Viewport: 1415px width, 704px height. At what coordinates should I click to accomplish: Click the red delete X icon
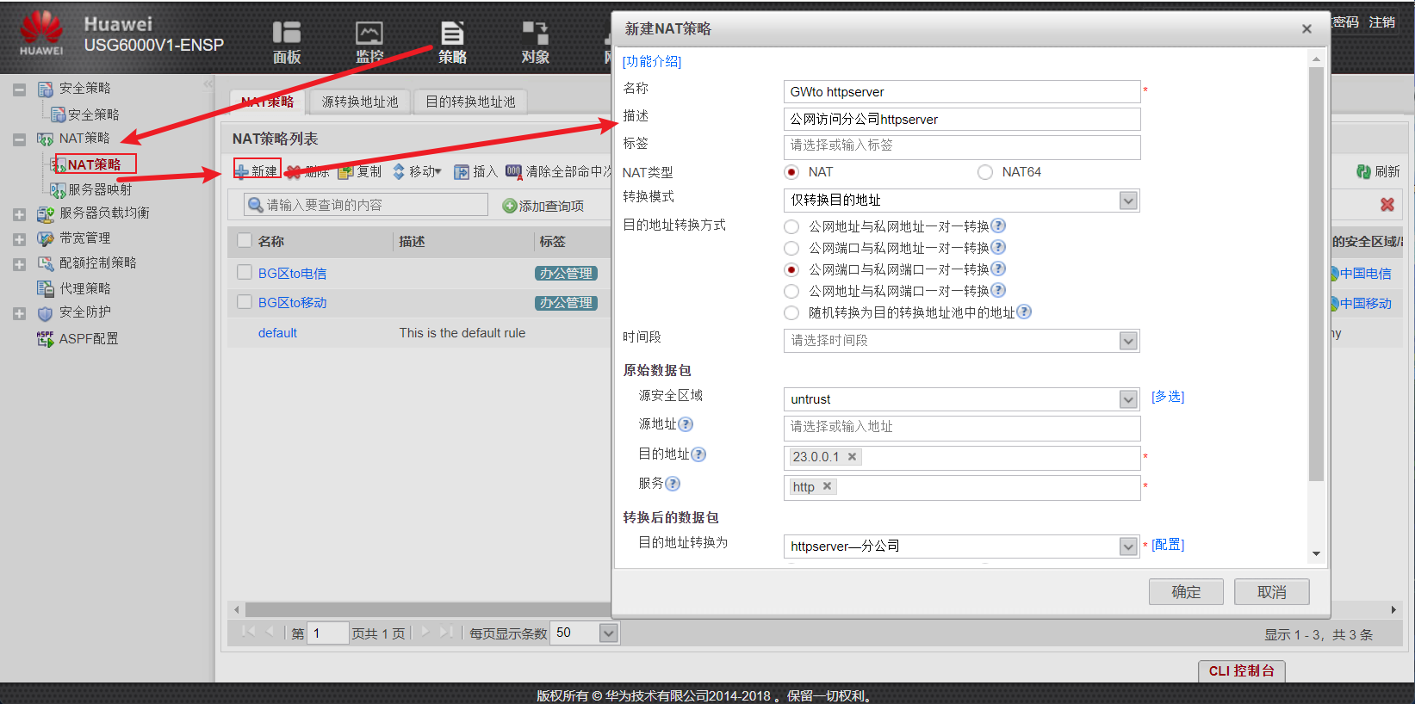coord(1387,205)
